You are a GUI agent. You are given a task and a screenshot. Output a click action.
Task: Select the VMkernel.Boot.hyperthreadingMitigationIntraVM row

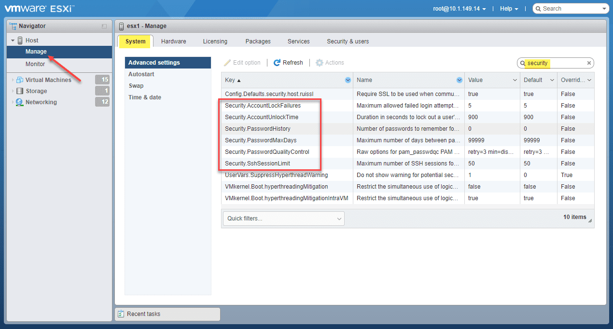tap(407, 198)
